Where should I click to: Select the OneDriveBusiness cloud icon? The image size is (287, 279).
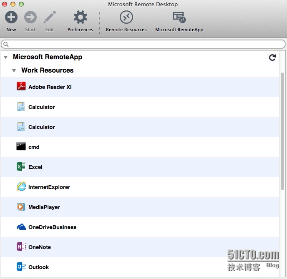coord(21,227)
